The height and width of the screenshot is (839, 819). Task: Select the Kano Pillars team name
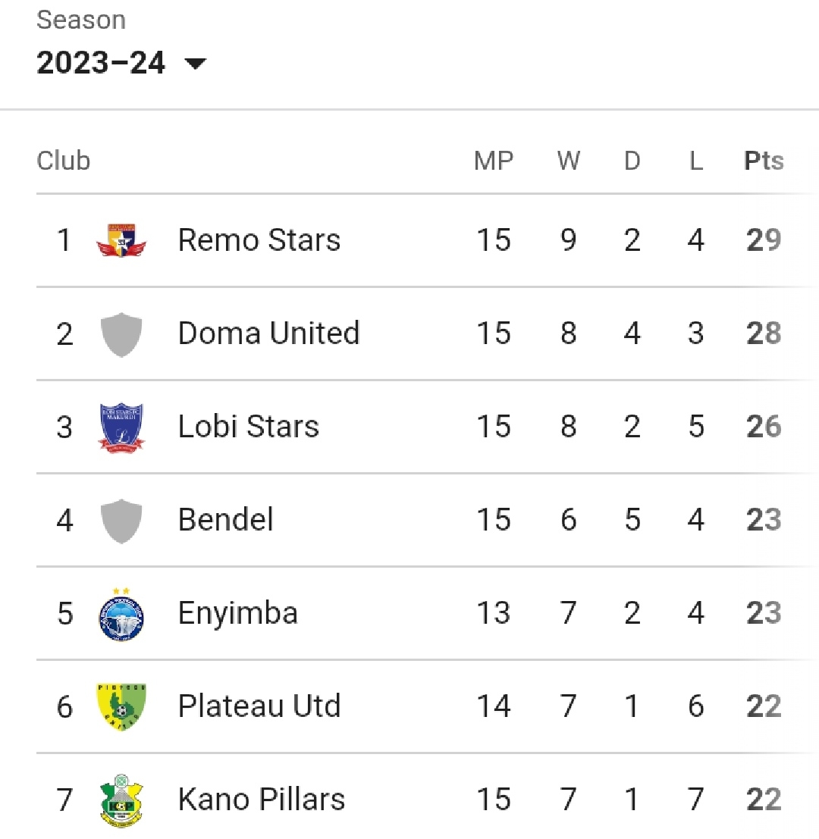(261, 800)
